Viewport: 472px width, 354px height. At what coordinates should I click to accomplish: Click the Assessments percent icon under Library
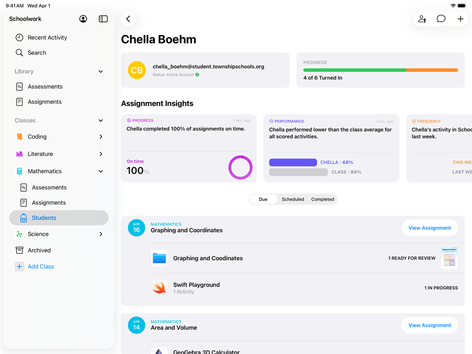click(x=19, y=86)
